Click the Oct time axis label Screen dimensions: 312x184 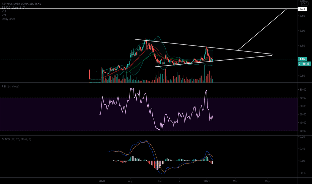pyautogui.click(x=160, y=181)
